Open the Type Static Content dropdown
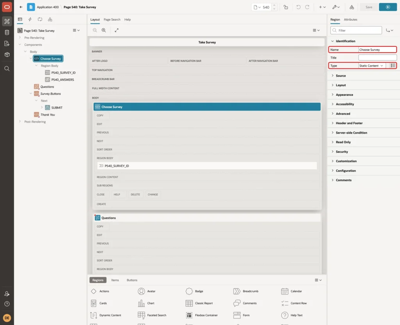Screen dimensions: 400x325 pos(371,66)
